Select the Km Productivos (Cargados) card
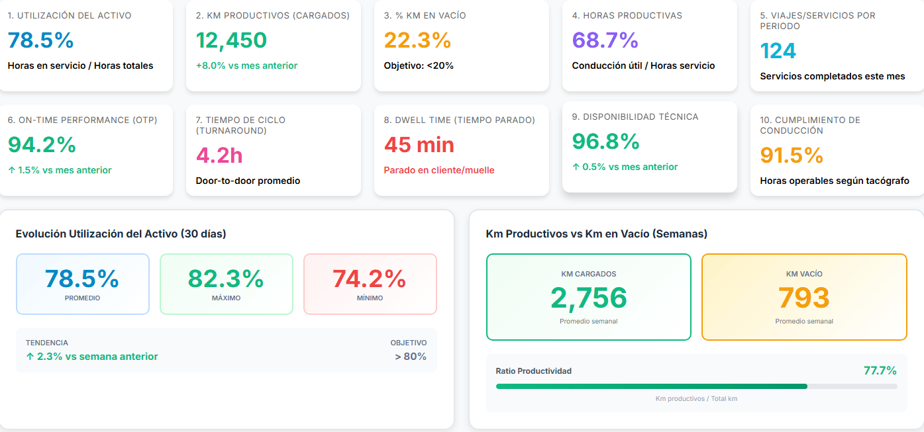Image resolution: width=924 pixels, height=432 pixels. 273,45
